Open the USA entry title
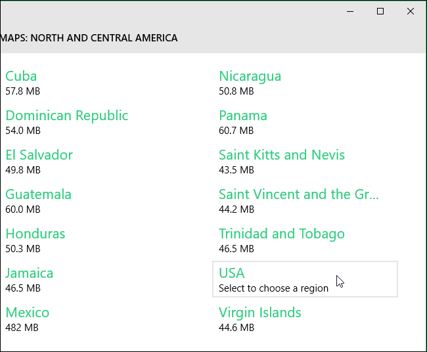The image size is (427, 352). (x=232, y=273)
